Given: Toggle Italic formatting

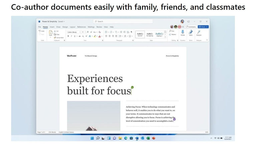Looking at the screenshot, I should [71, 36].
